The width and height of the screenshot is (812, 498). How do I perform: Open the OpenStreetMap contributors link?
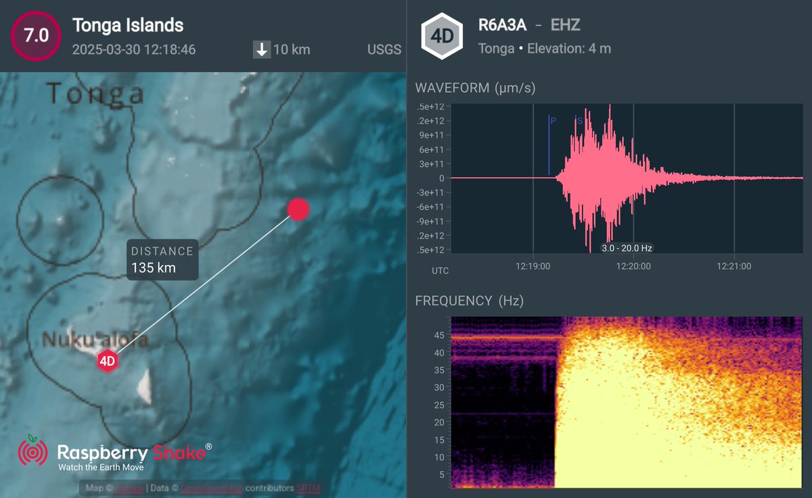pos(212,487)
